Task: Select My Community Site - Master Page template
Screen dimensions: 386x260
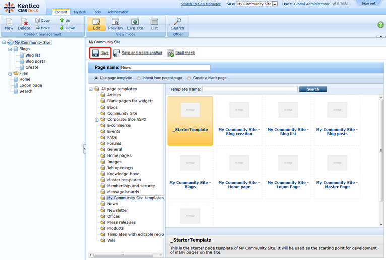Action: click(337, 174)
